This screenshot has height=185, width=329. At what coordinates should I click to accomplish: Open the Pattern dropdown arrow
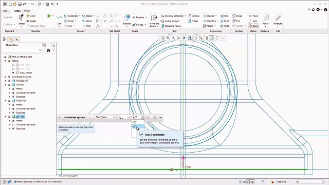tap(215, 26)
